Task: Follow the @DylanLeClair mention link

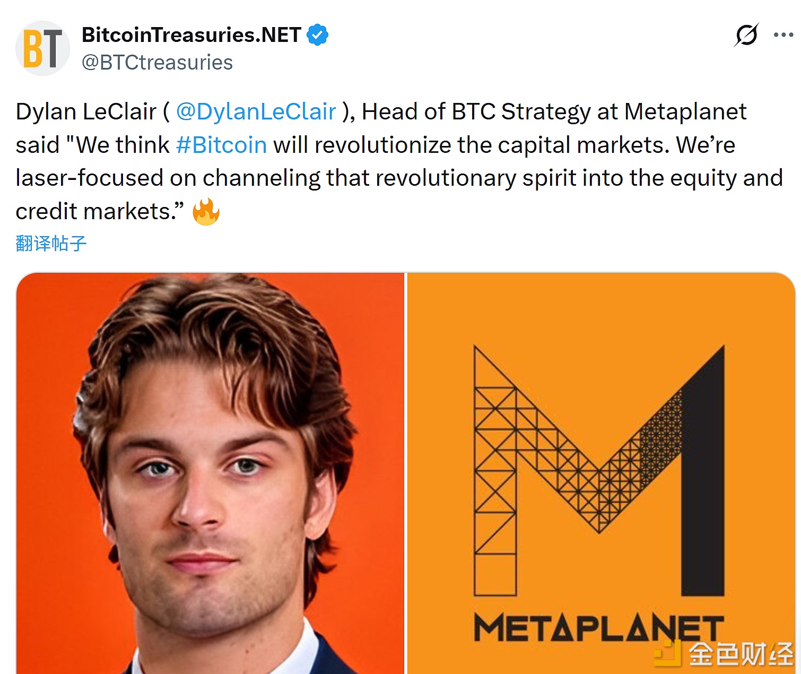Action: click(256, 112)
